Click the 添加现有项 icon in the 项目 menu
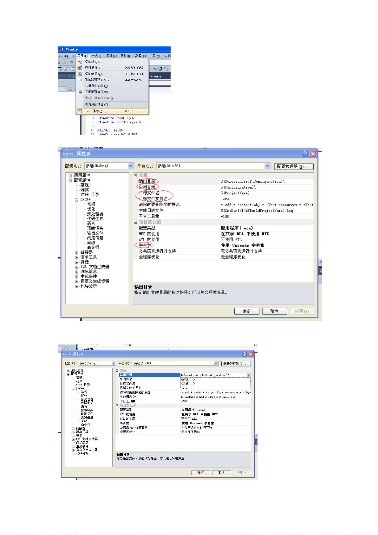 80,80
